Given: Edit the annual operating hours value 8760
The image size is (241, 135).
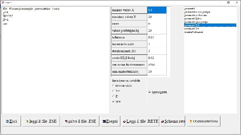Looking at the screenshot, I should tap(157, 65).
